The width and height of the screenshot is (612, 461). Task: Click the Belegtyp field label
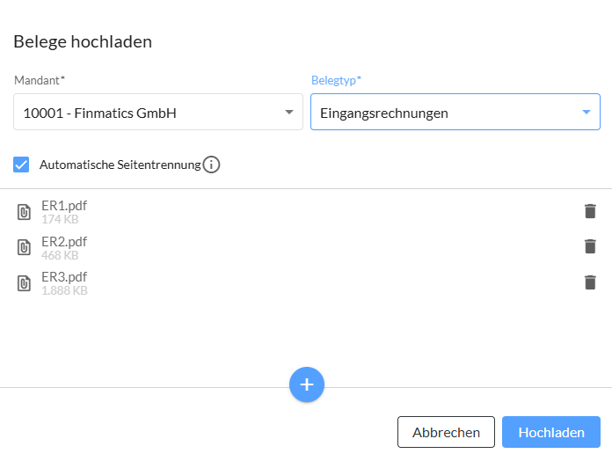336,80
